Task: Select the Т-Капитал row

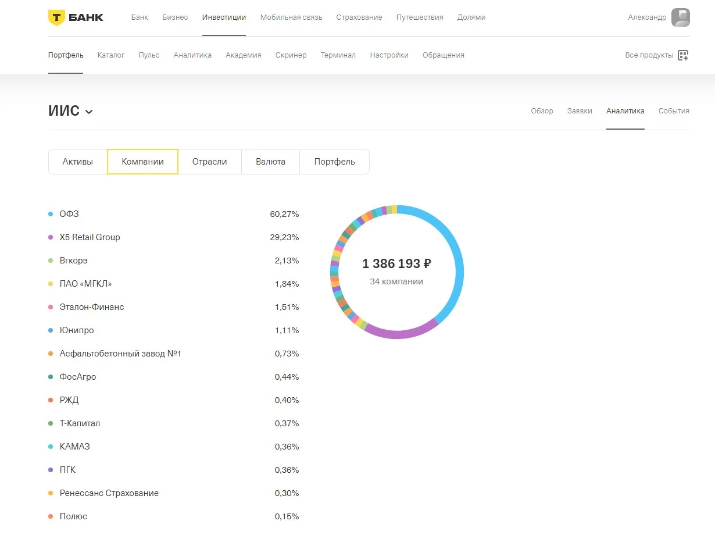Action: (173, 423)
